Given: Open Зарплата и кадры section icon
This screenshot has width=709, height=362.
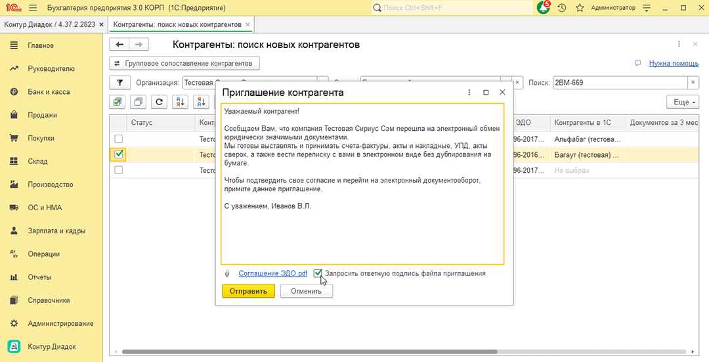Looking at the screenshot, I should (14, 231).
